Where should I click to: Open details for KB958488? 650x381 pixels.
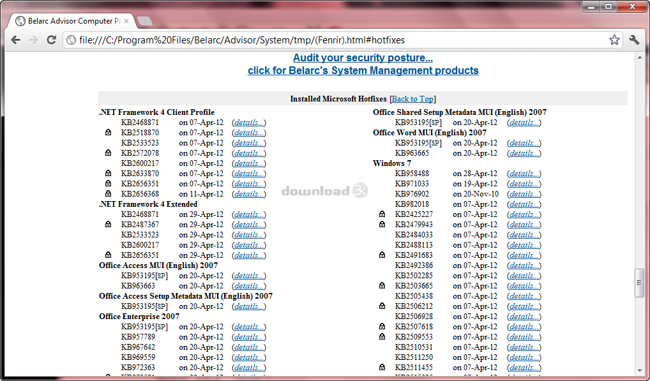(x=524, y=174)
